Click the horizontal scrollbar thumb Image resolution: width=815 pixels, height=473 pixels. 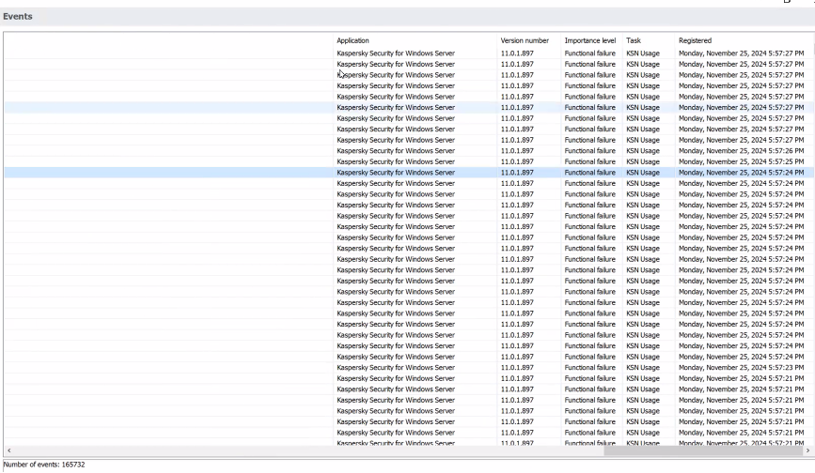[701, 451]
